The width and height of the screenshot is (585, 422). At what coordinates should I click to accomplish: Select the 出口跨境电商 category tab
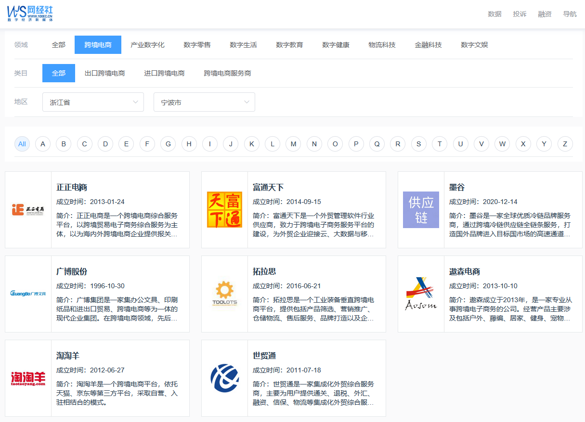104,73
